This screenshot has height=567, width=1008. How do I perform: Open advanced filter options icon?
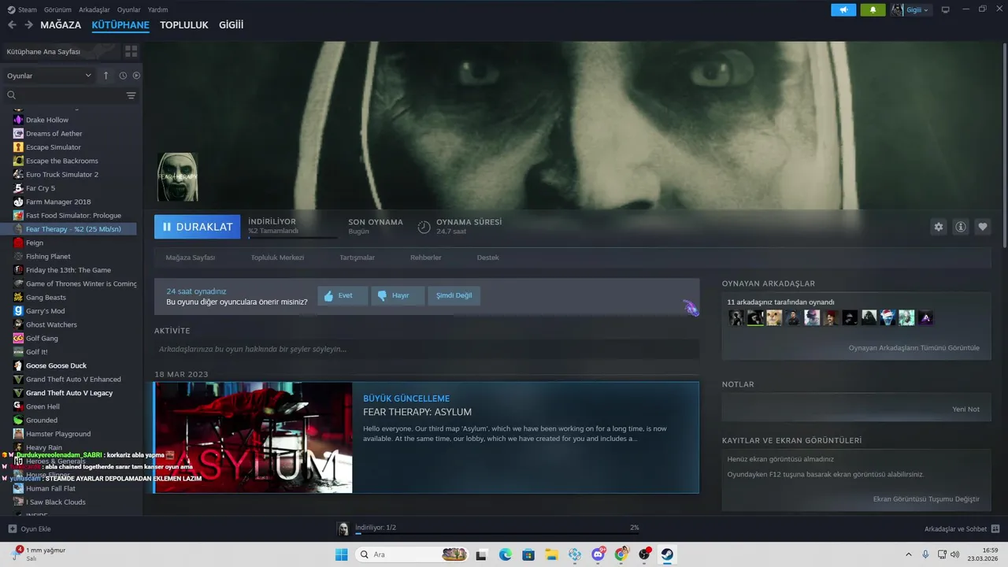131,95
